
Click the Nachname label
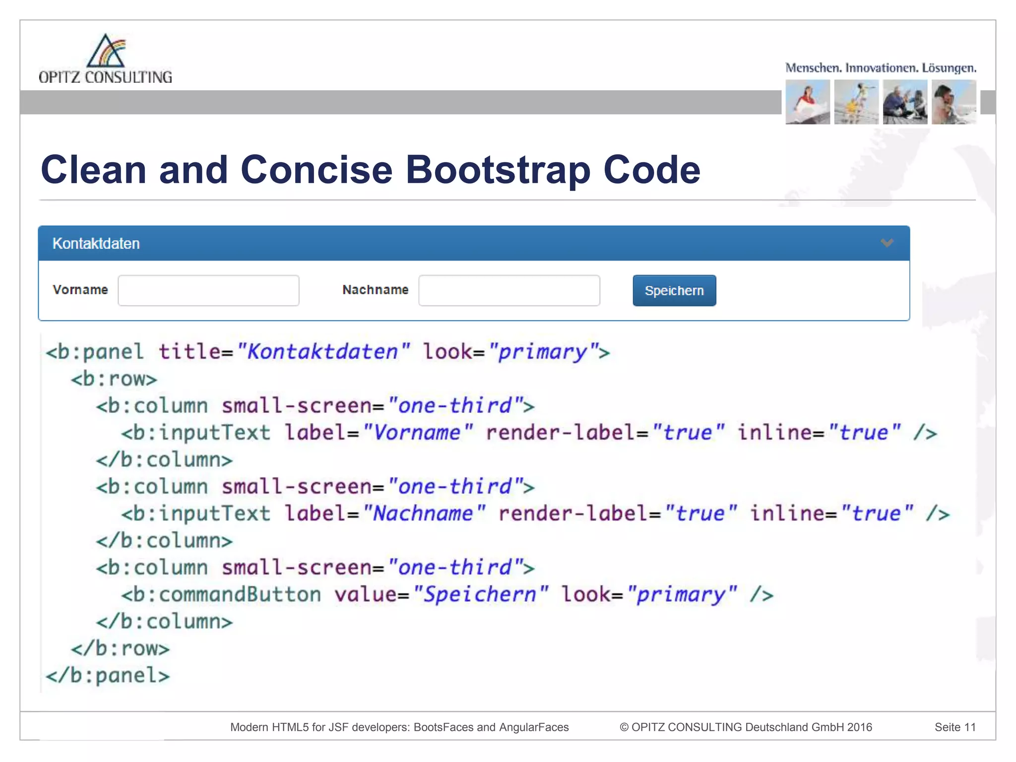point(376,290)
